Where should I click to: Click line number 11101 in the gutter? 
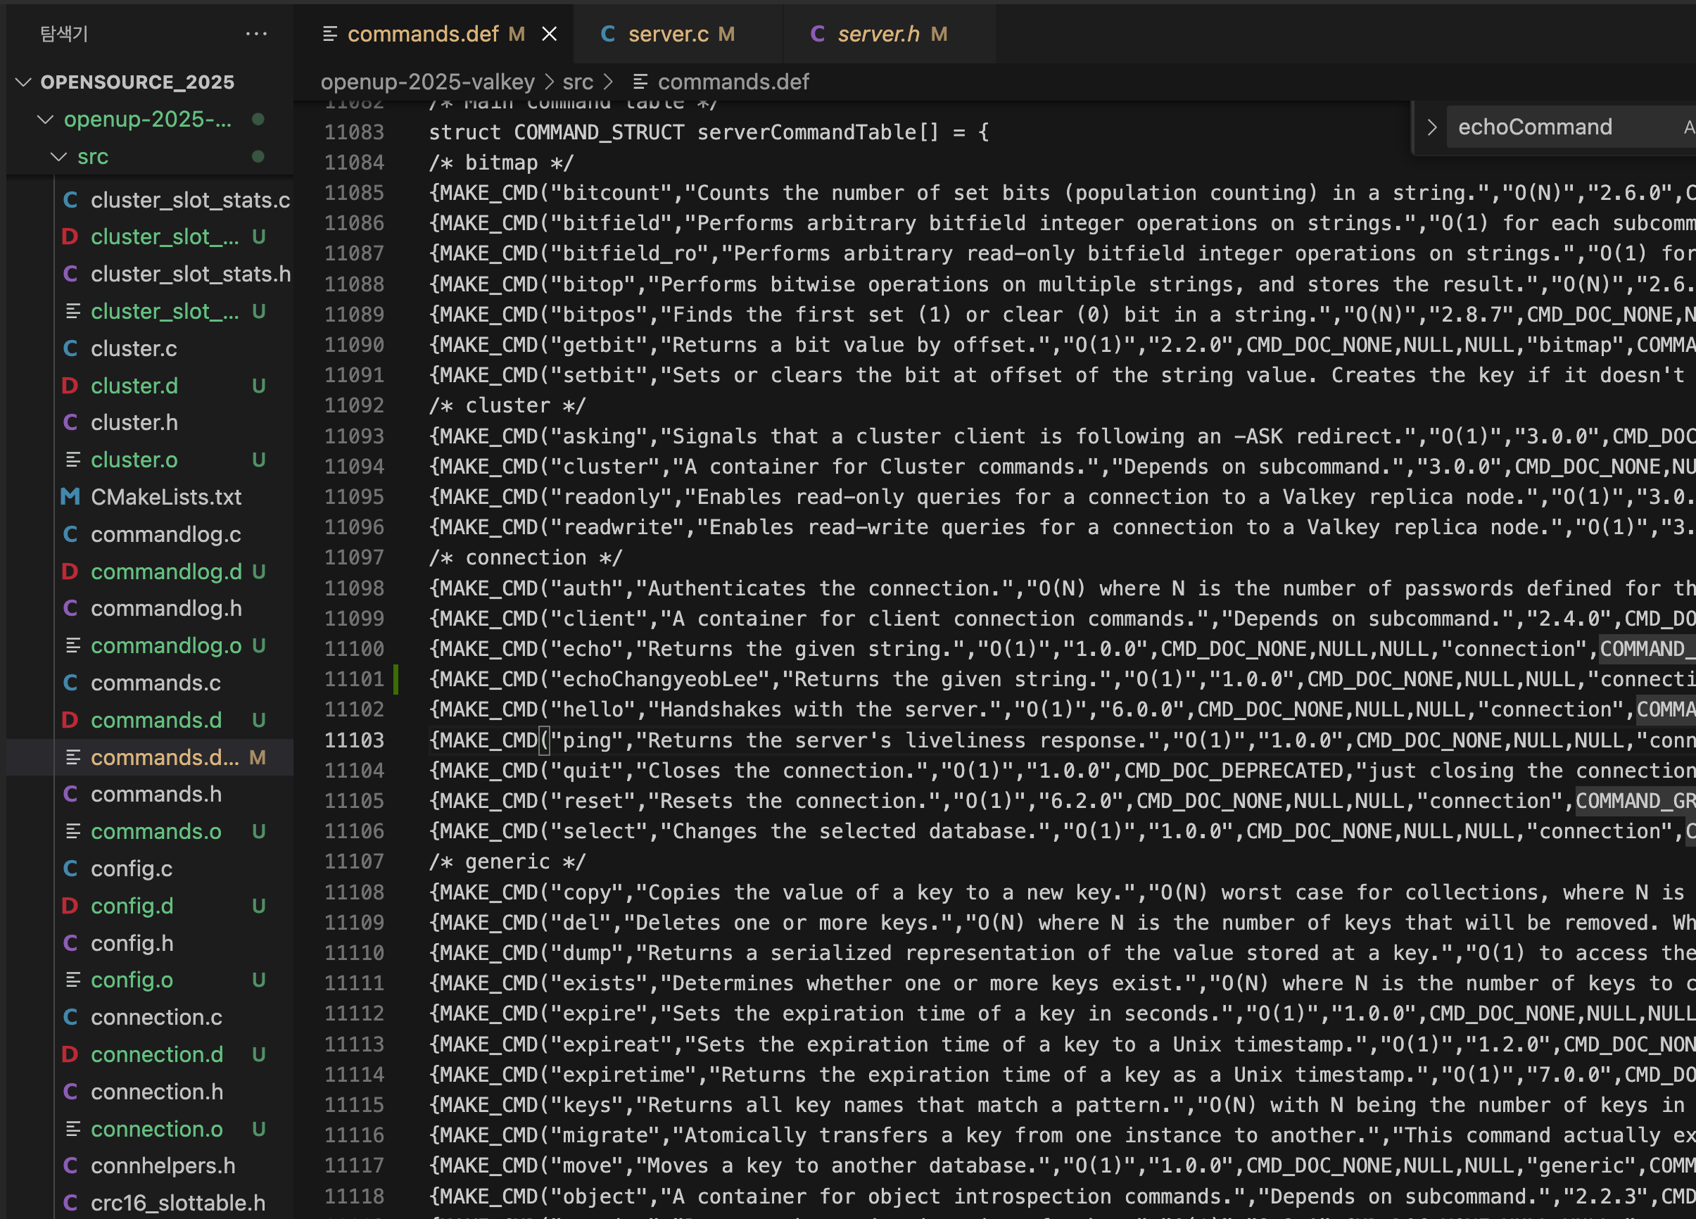coord(353,679)
